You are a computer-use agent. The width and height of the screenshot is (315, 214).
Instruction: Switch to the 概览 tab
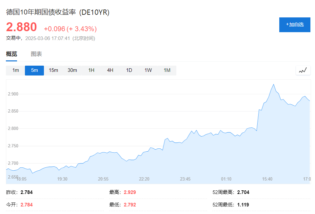click(x=11, y=53)
